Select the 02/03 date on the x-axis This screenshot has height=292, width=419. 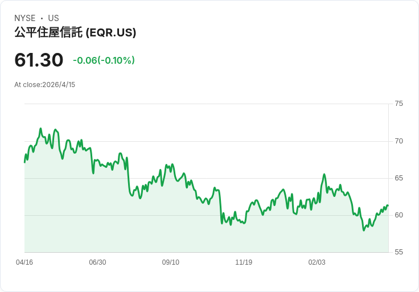317,262
